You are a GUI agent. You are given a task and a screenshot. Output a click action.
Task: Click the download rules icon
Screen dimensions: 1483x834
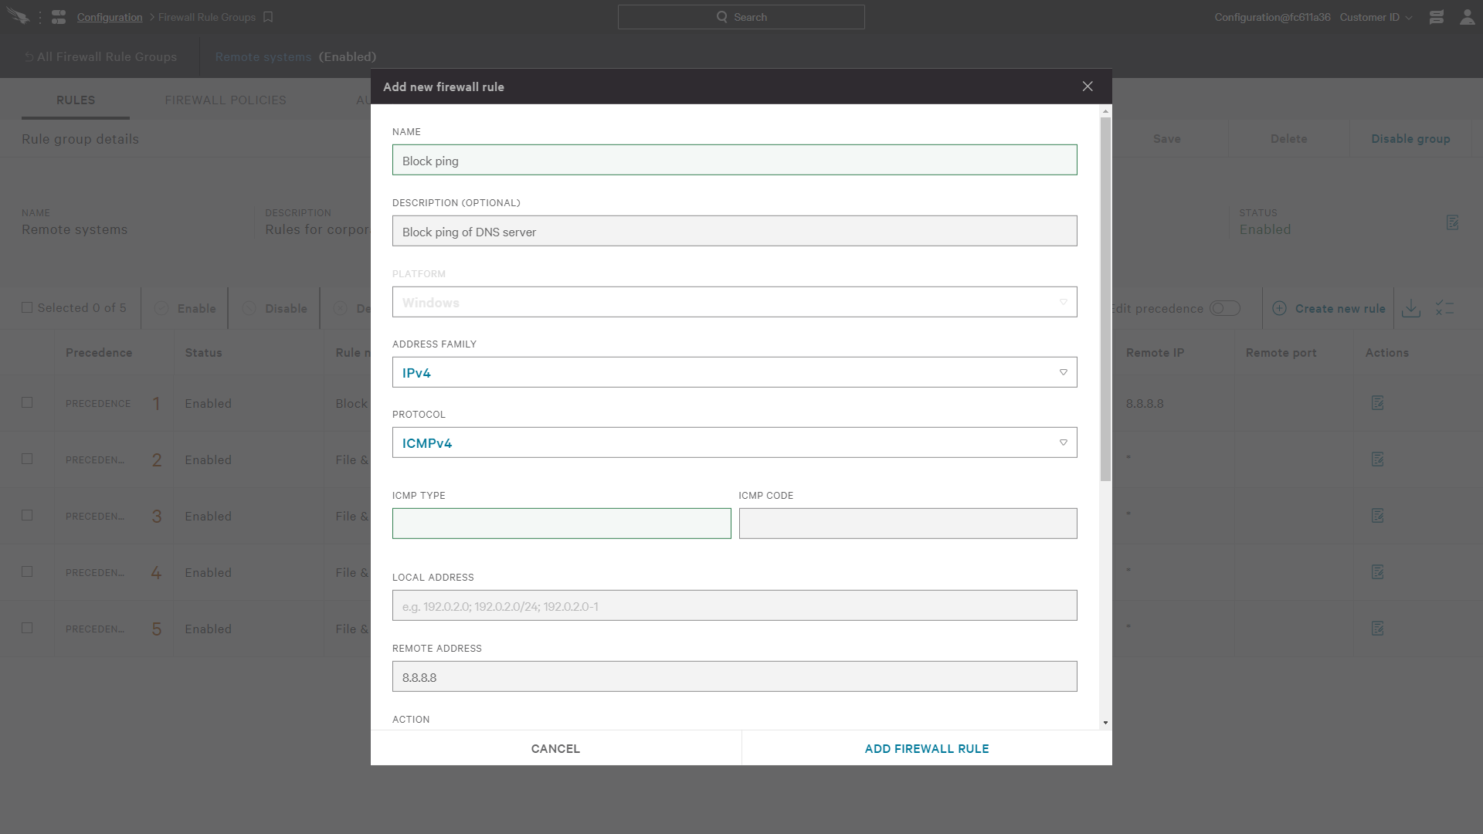coord(1411,308)
